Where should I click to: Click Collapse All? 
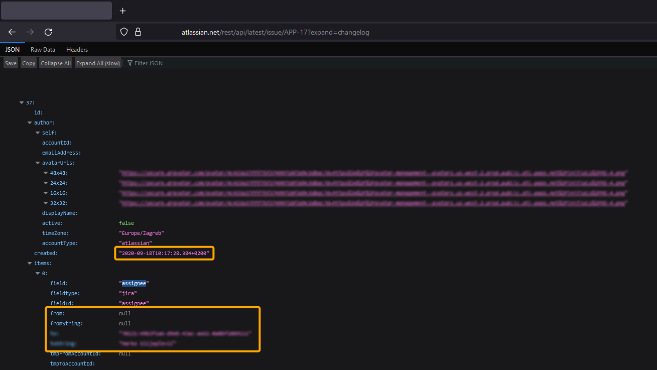(55, 63)
